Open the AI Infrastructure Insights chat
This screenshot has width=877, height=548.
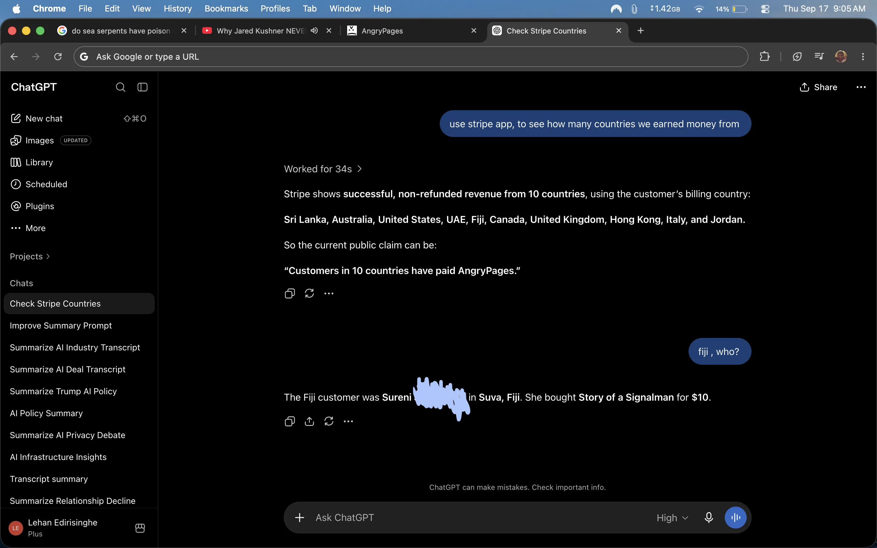click(79, 457)
